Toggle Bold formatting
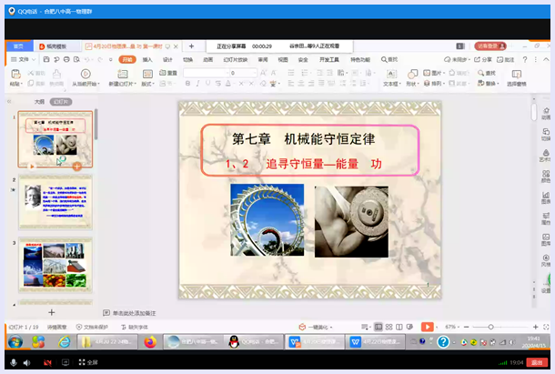Screen dimensions: 555x374 tap(187, 83)
